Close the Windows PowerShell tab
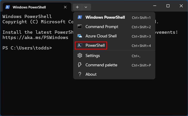188x116 pixels. (x=65, y=7)
